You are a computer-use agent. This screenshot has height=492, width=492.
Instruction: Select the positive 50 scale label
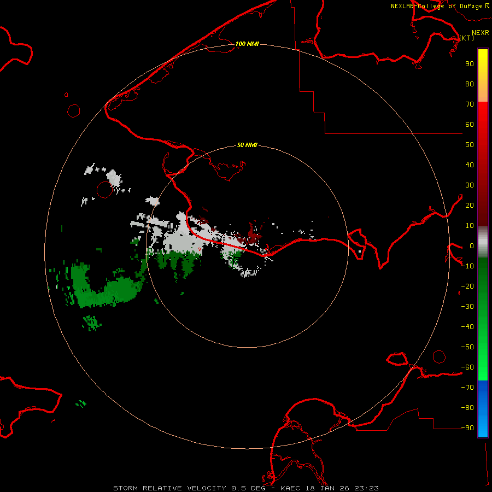[x=470, y=145]
